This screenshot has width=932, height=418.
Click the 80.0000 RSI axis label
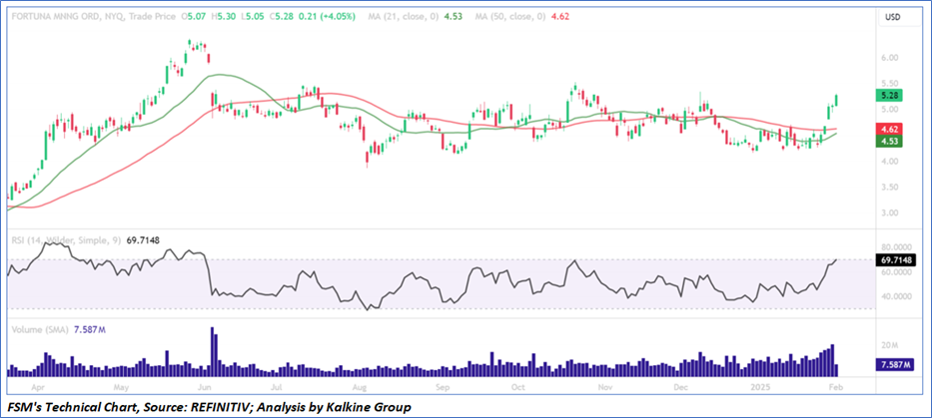tap(896, 247)
